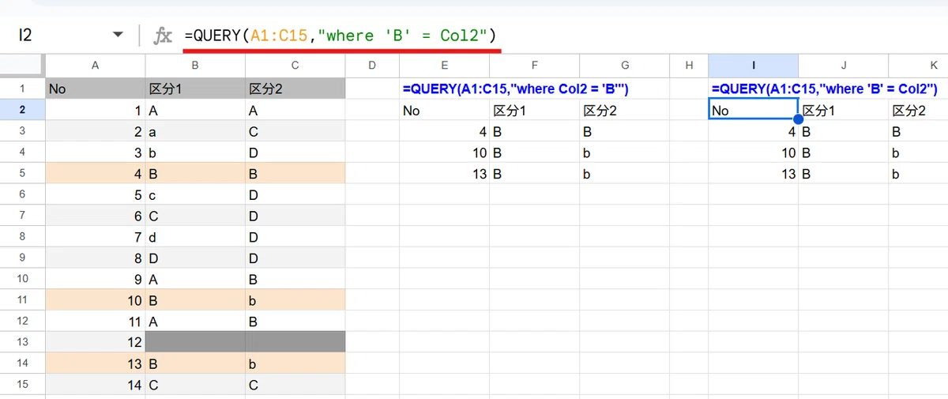Click cell A13 with value 12
The height and width of the screenshot is (399, 948).
pos(96,342)
